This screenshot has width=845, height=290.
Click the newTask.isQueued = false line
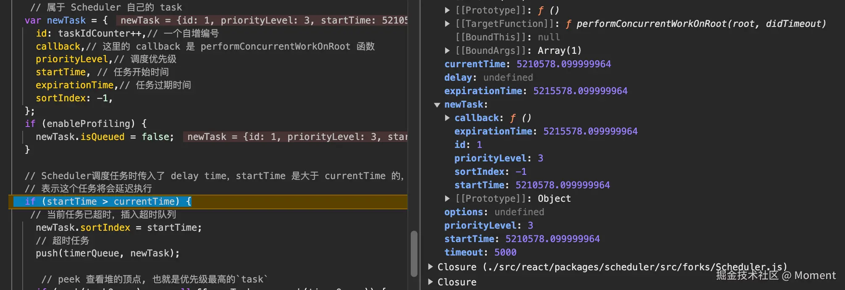[x=105, y=137]
